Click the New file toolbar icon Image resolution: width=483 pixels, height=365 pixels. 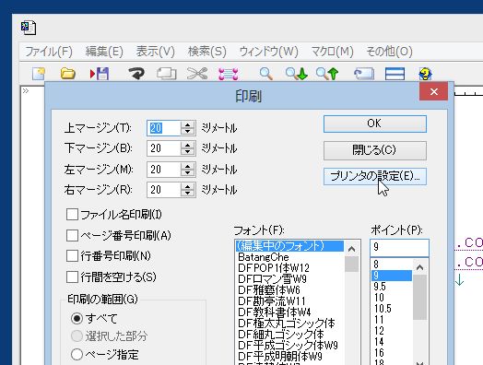click(x=39, y=74)
